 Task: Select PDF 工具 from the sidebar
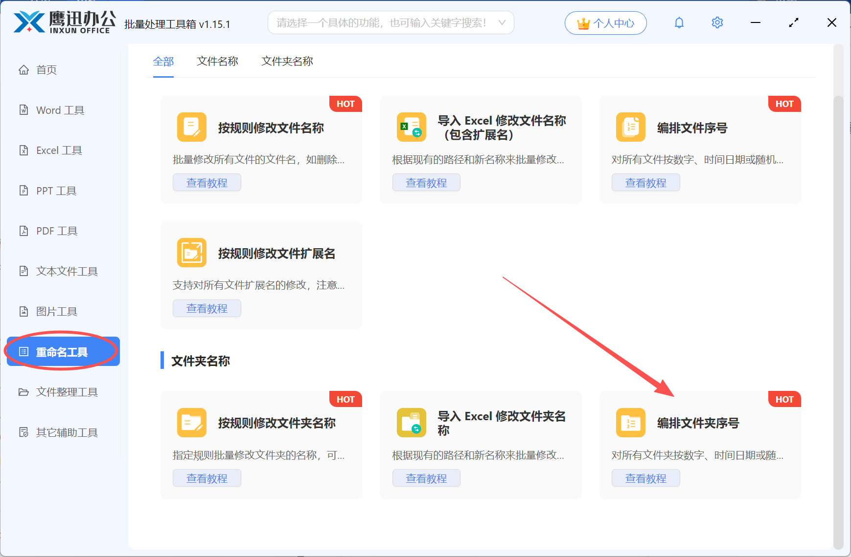56,230
